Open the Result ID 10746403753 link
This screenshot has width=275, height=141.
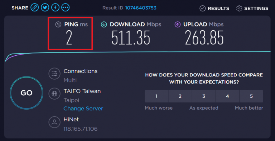[141, 8]
